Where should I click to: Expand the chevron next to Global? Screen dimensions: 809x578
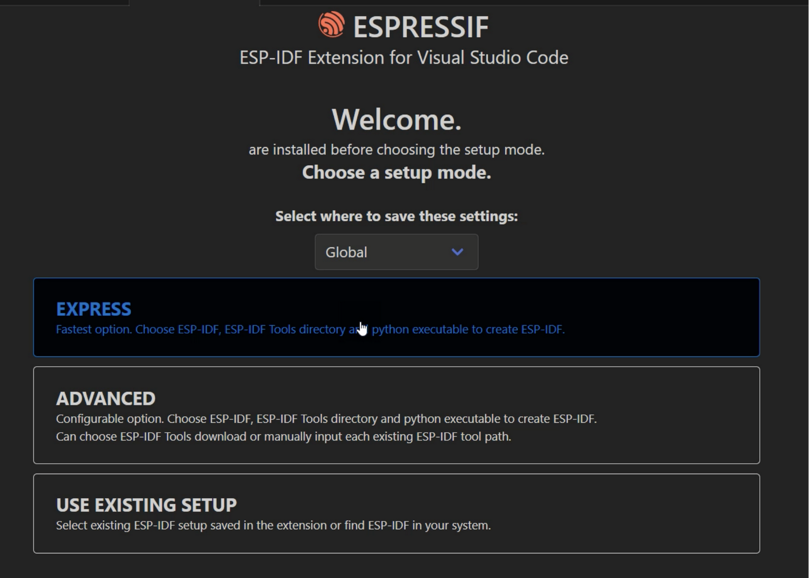(457, 252)
